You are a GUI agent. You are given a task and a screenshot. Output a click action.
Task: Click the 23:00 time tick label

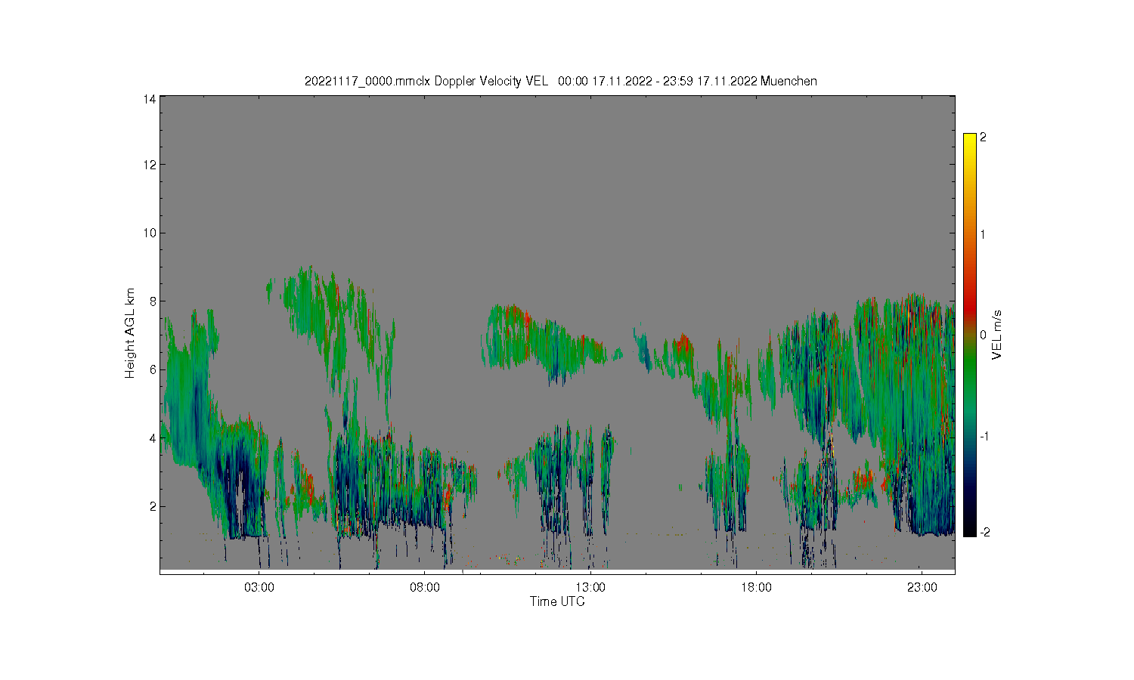(x=922, y=587)
